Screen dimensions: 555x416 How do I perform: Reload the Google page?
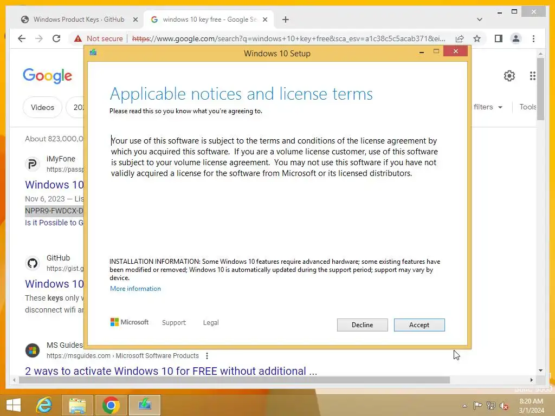click(x=56, y=38)
